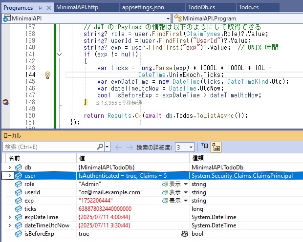Screen dimensions: 303x242
Task: Select the {MinimalAPI.TodoDb} value cell
Action: (107, 168)
